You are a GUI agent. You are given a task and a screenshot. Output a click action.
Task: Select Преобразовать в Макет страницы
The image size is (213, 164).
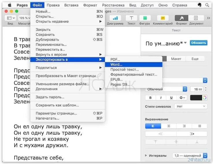pyautogui.click(x=68, y=76)
